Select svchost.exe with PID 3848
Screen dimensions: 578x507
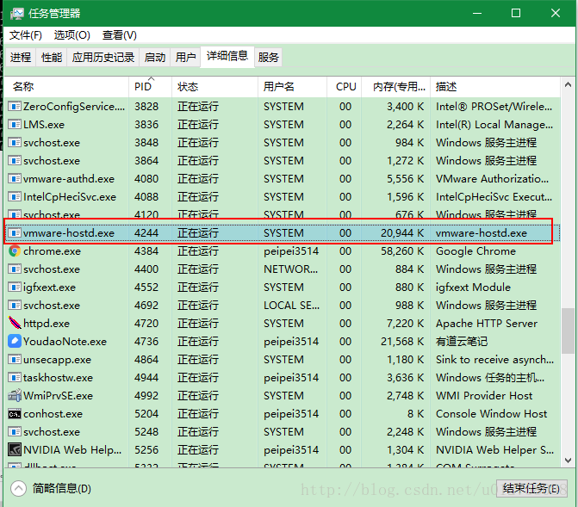coord(52,143)
